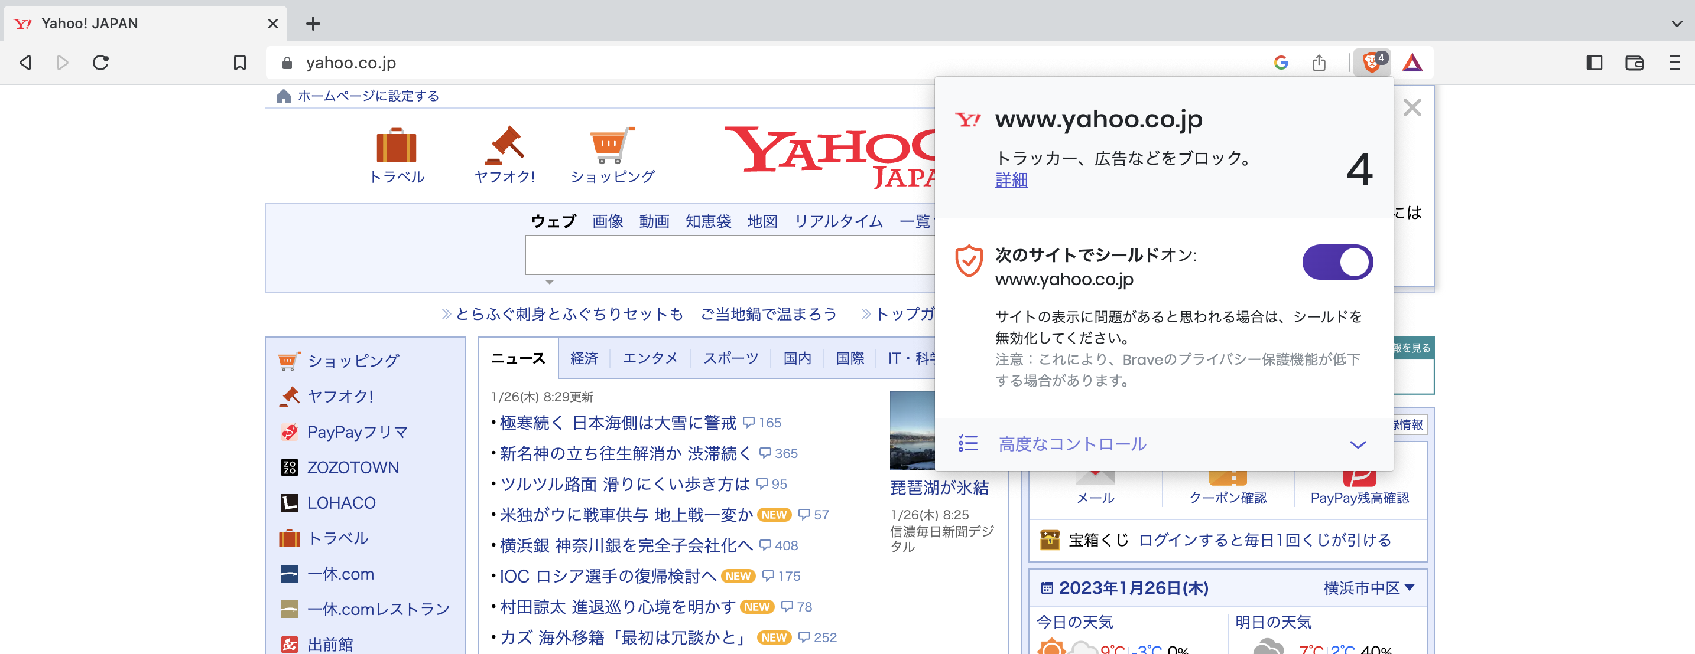1695x654 pixels.
Task: Reload the Yahoo page
Action: [100, 63]
